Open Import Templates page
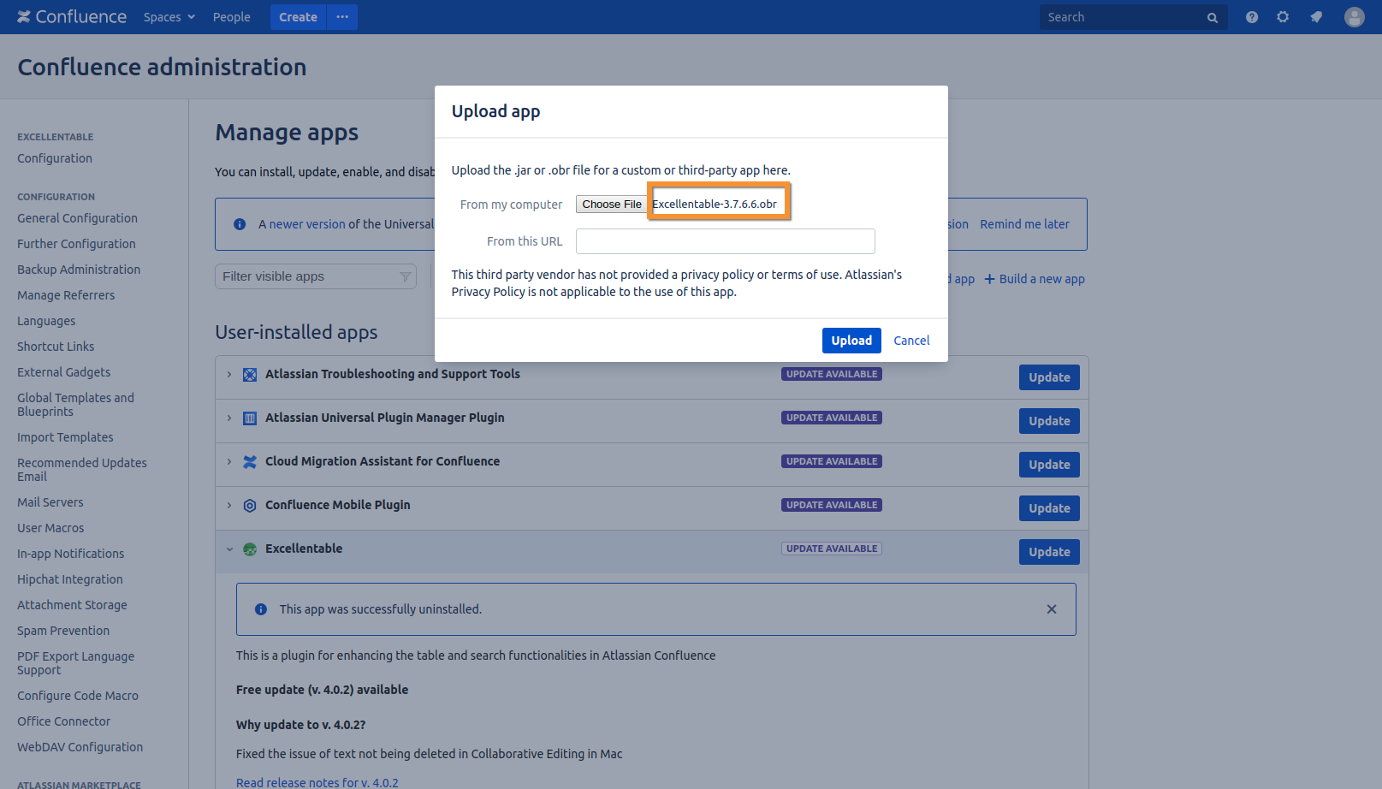Screen dimensions: 1382x789 click(65, 437)
